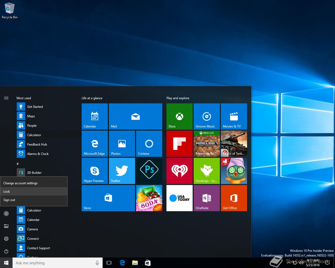Click the # letter group header
The image size is (335, 268).
(x=18, y=164)
